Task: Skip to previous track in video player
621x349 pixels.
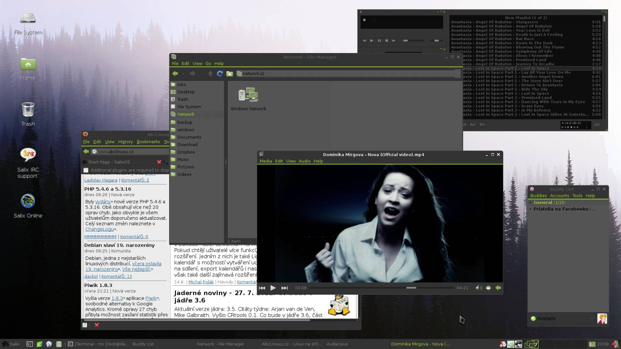Action: [x=262, y=288]
